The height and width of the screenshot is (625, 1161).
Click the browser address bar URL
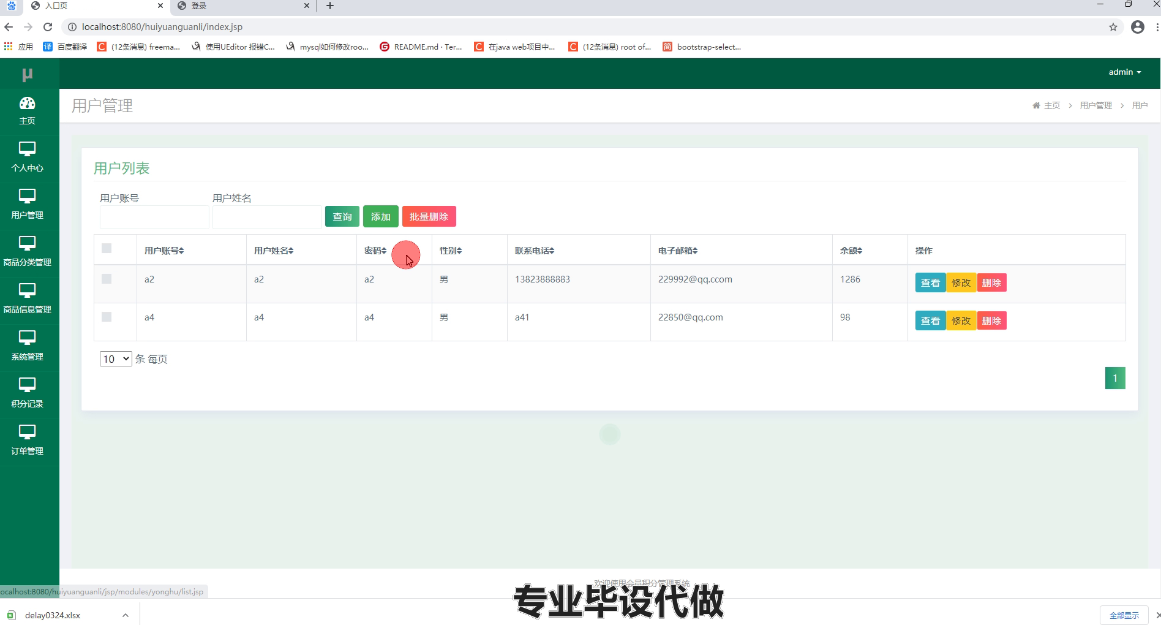pos(162,27)
